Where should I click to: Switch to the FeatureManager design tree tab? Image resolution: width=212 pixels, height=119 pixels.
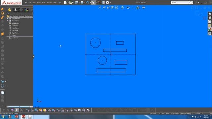coord(9,10)
